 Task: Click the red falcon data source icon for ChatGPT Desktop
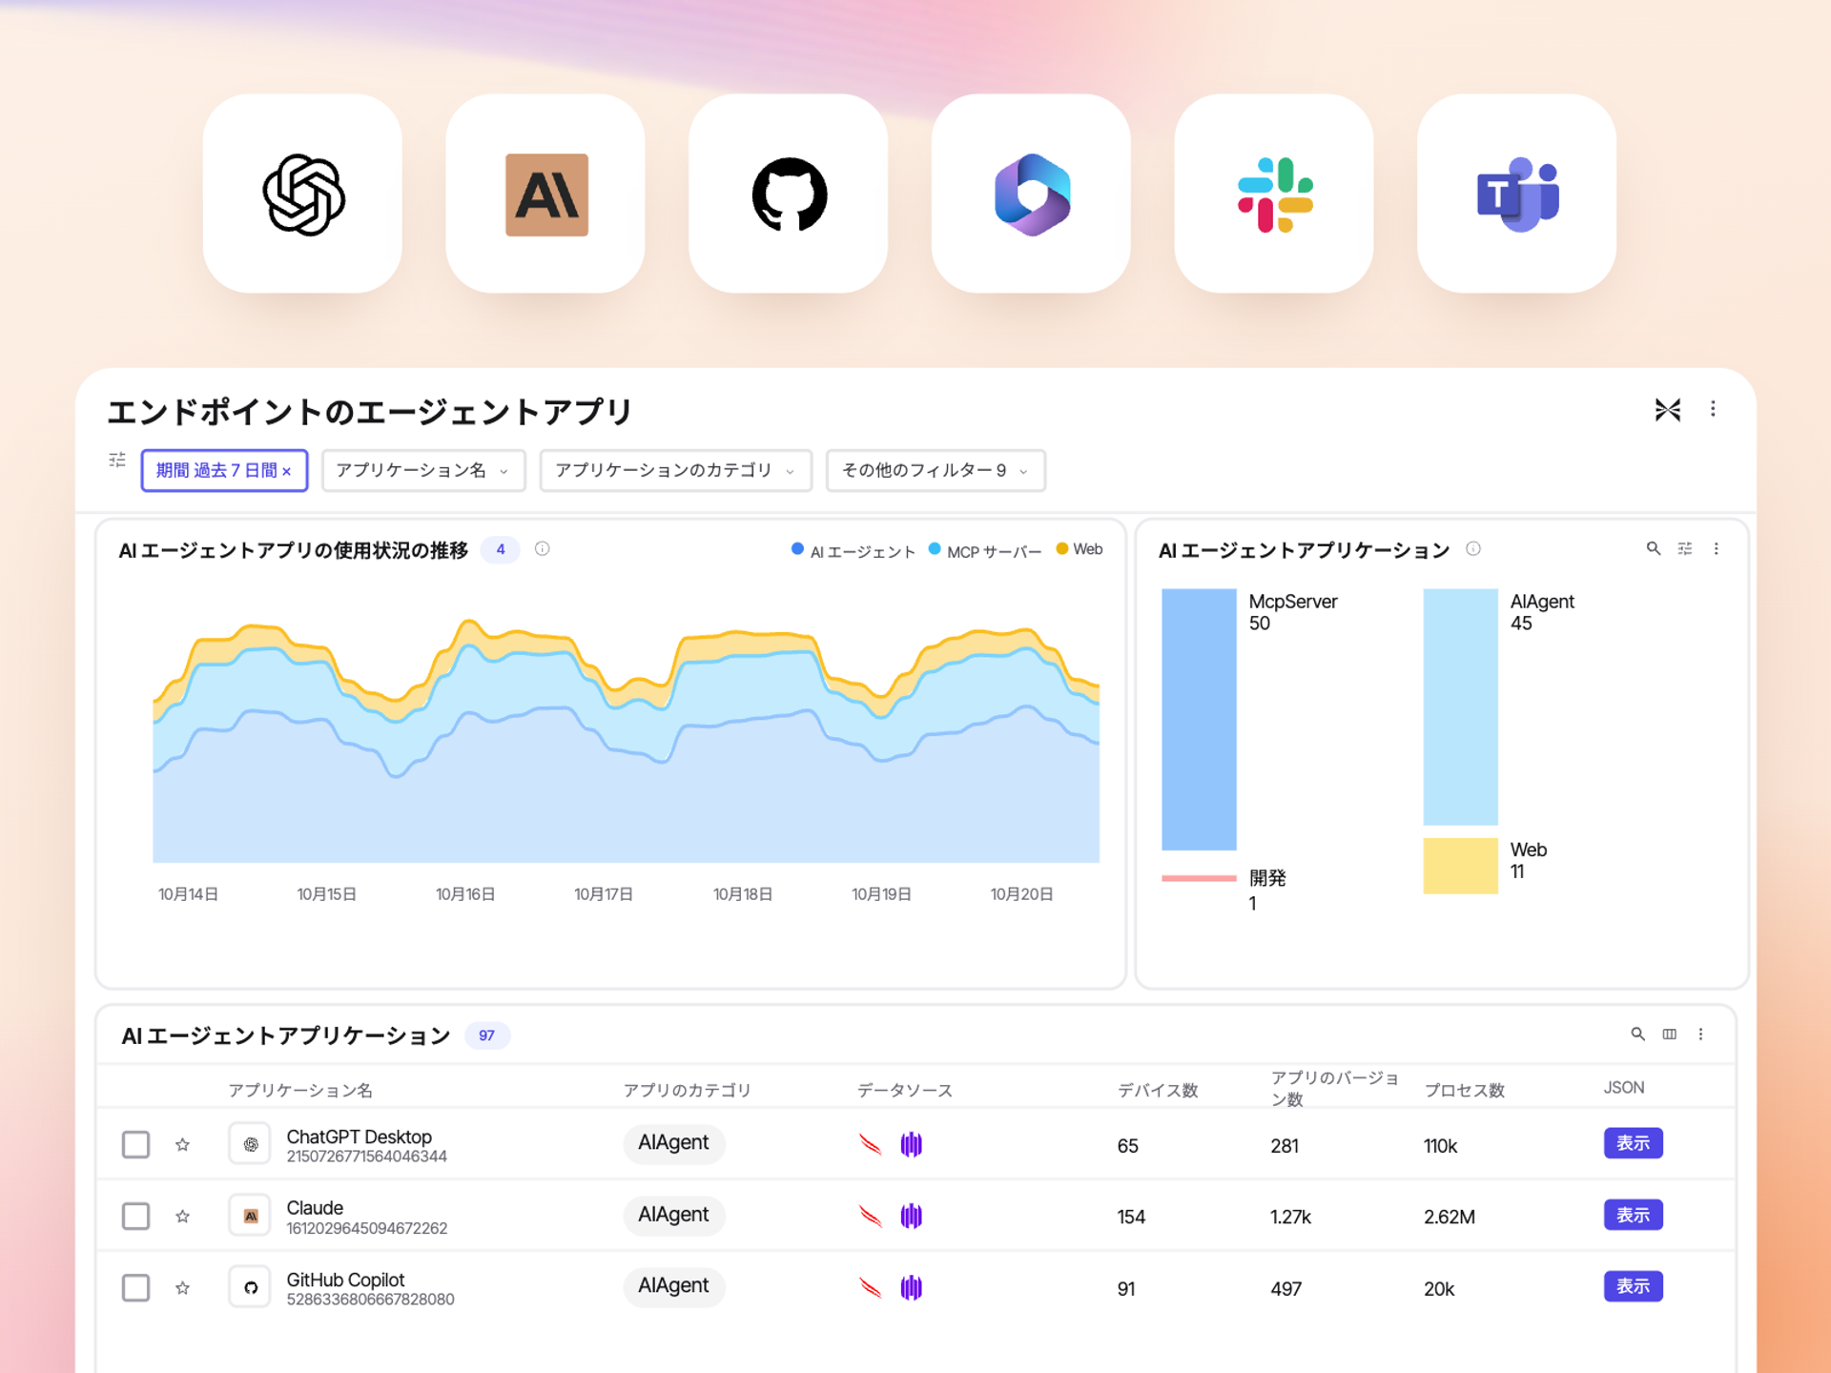click(870, 1144)
